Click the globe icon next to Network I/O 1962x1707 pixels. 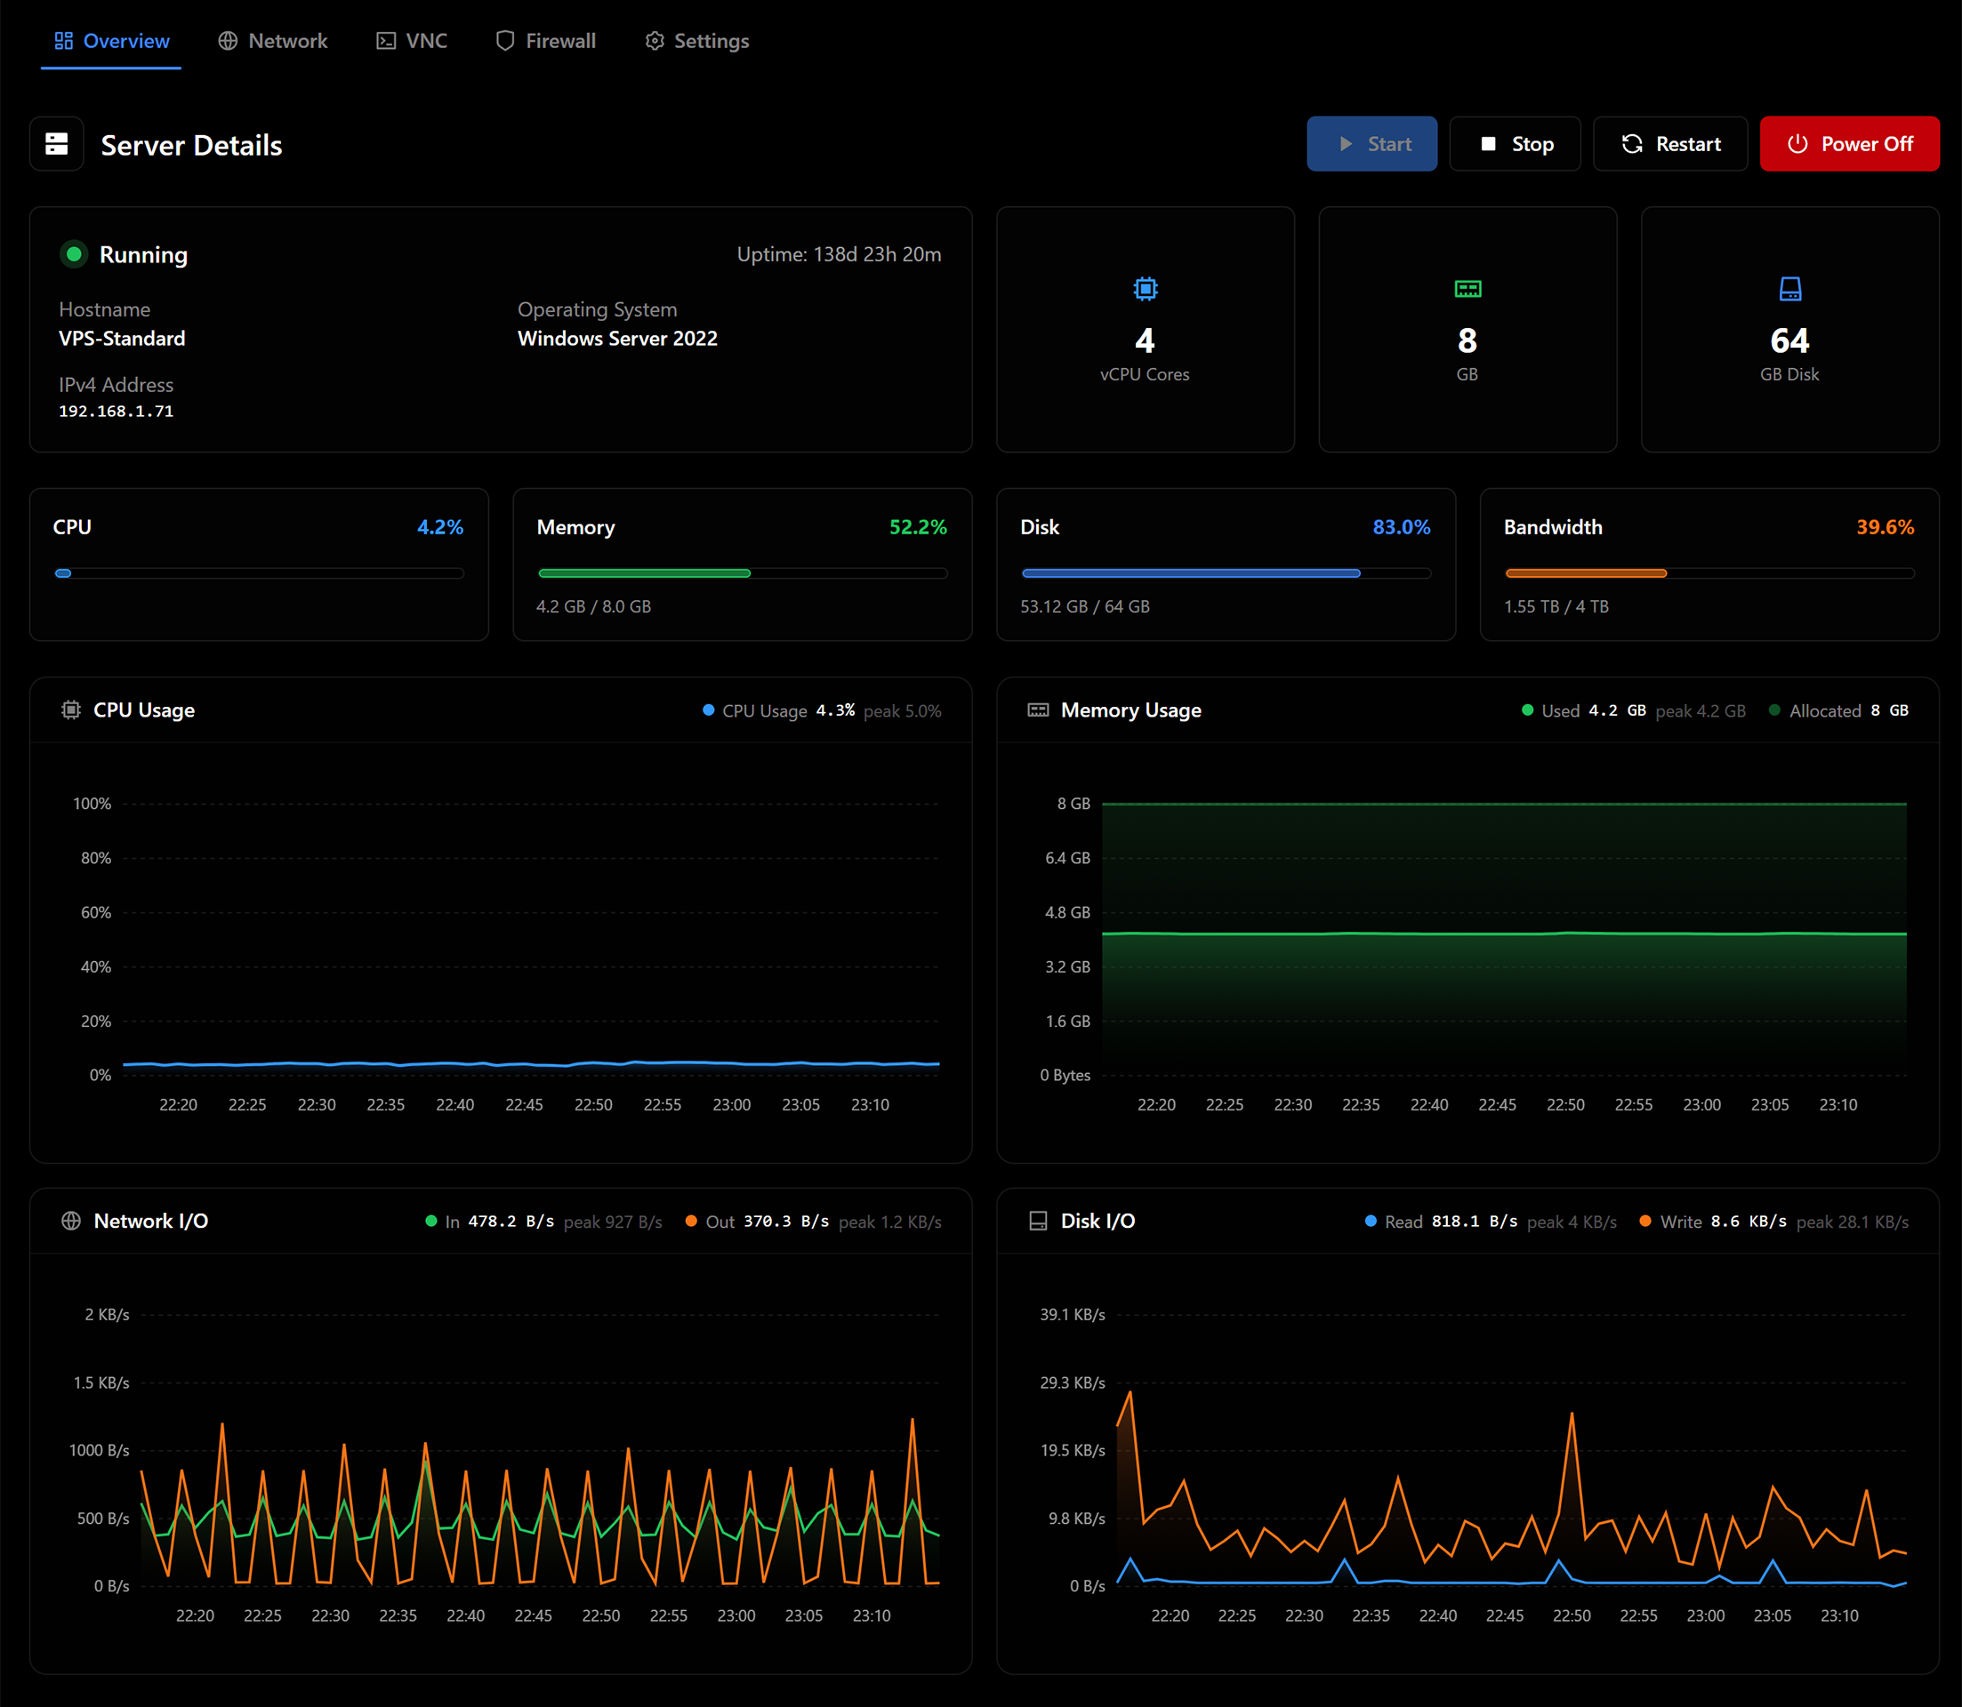[x=70, y=1220]
